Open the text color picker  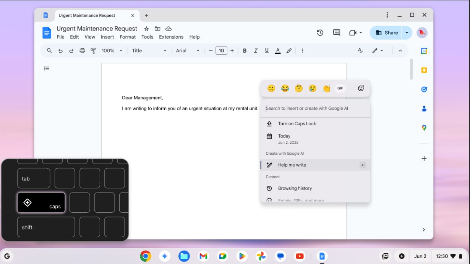click(x=278, y=51)
